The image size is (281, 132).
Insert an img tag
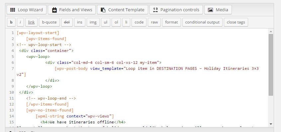[93, 22]
